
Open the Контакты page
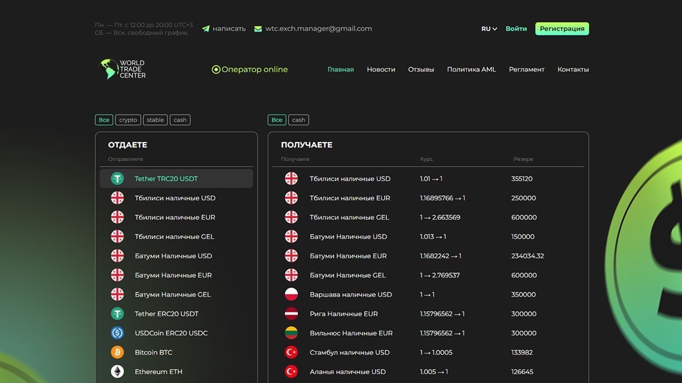pyautogui.click(x=573, y=69)
